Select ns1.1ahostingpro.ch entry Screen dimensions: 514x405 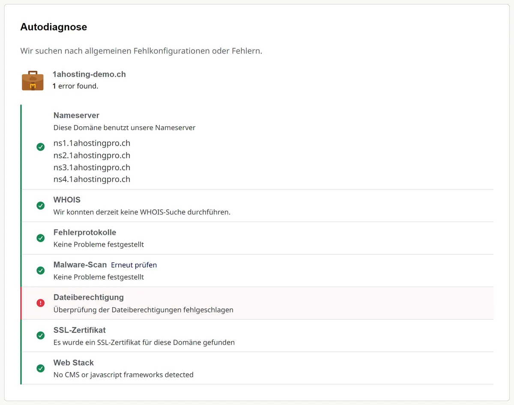click(92, 143)
